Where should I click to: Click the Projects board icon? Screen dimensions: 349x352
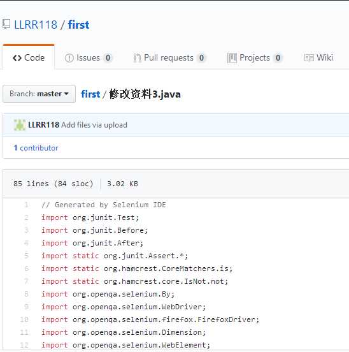coord(232,58)
